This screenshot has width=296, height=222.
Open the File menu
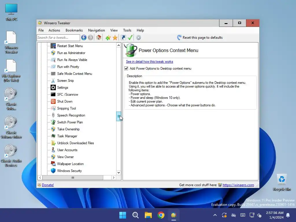(41, 30)
